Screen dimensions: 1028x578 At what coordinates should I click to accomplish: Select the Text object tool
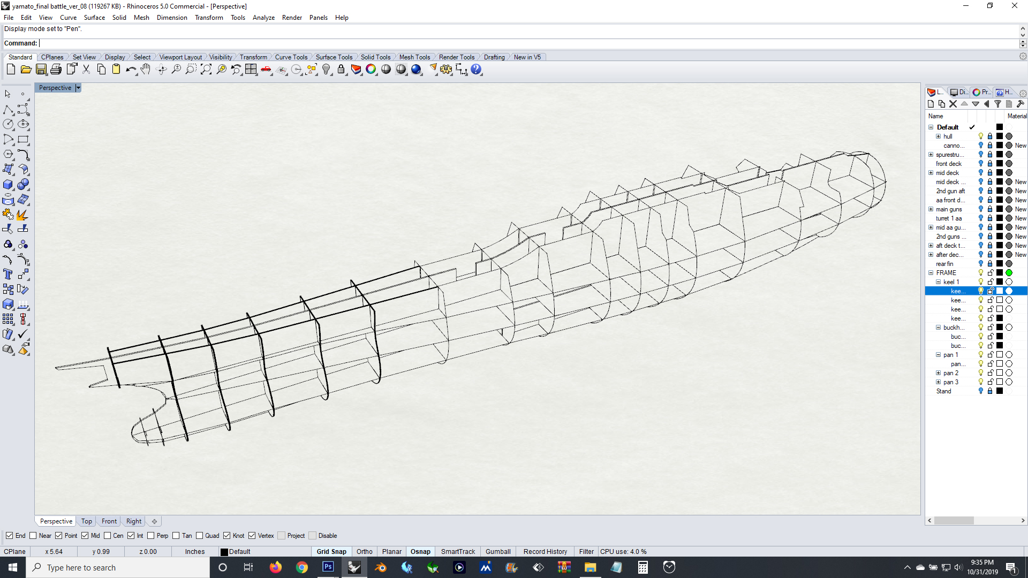8,275
